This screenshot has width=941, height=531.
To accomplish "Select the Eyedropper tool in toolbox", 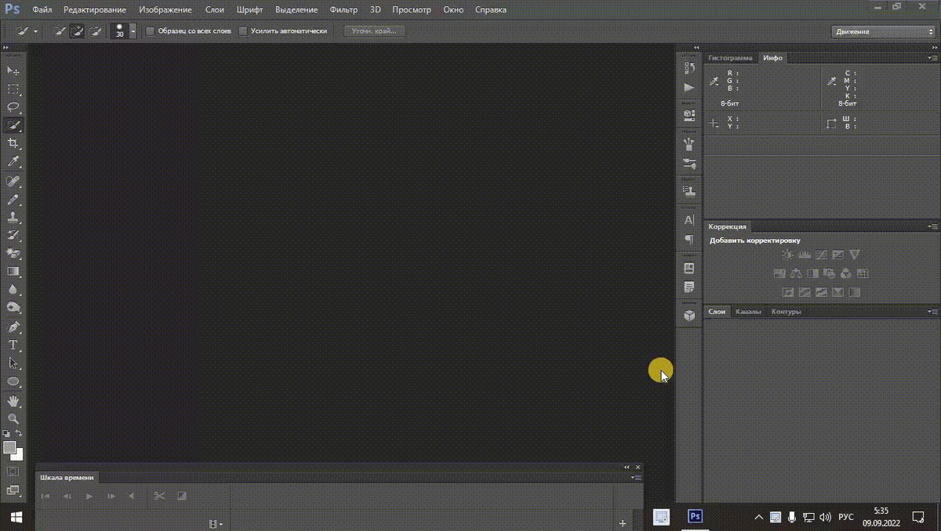I will coord(13,161).
